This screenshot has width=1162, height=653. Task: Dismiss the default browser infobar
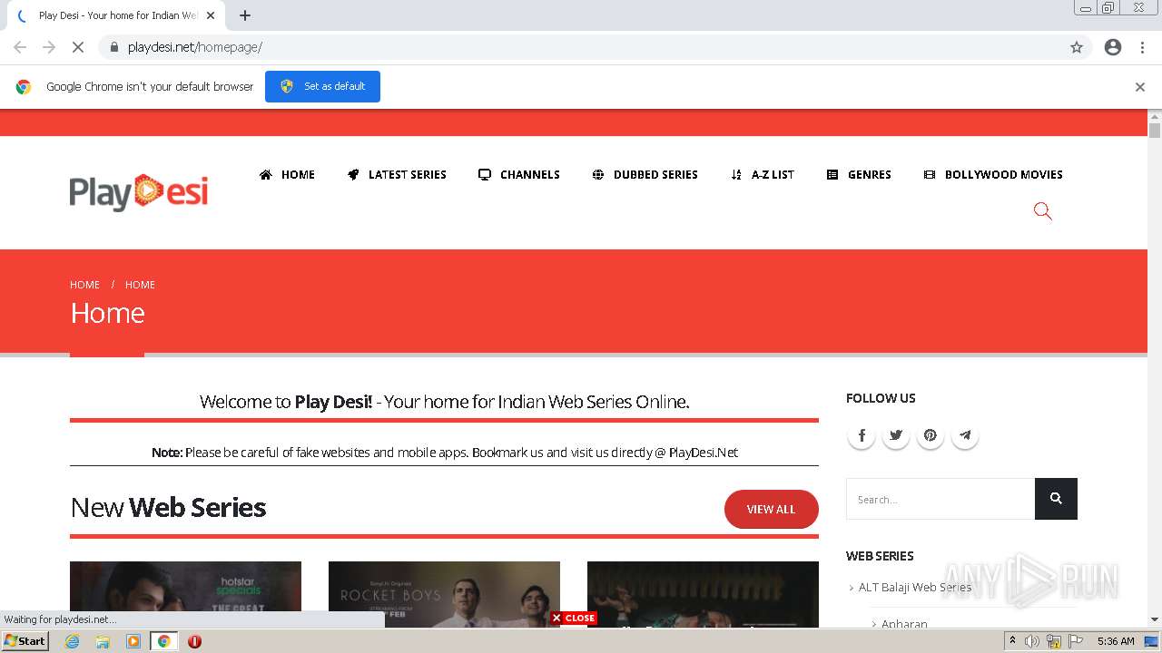[x=1140, y=87]
